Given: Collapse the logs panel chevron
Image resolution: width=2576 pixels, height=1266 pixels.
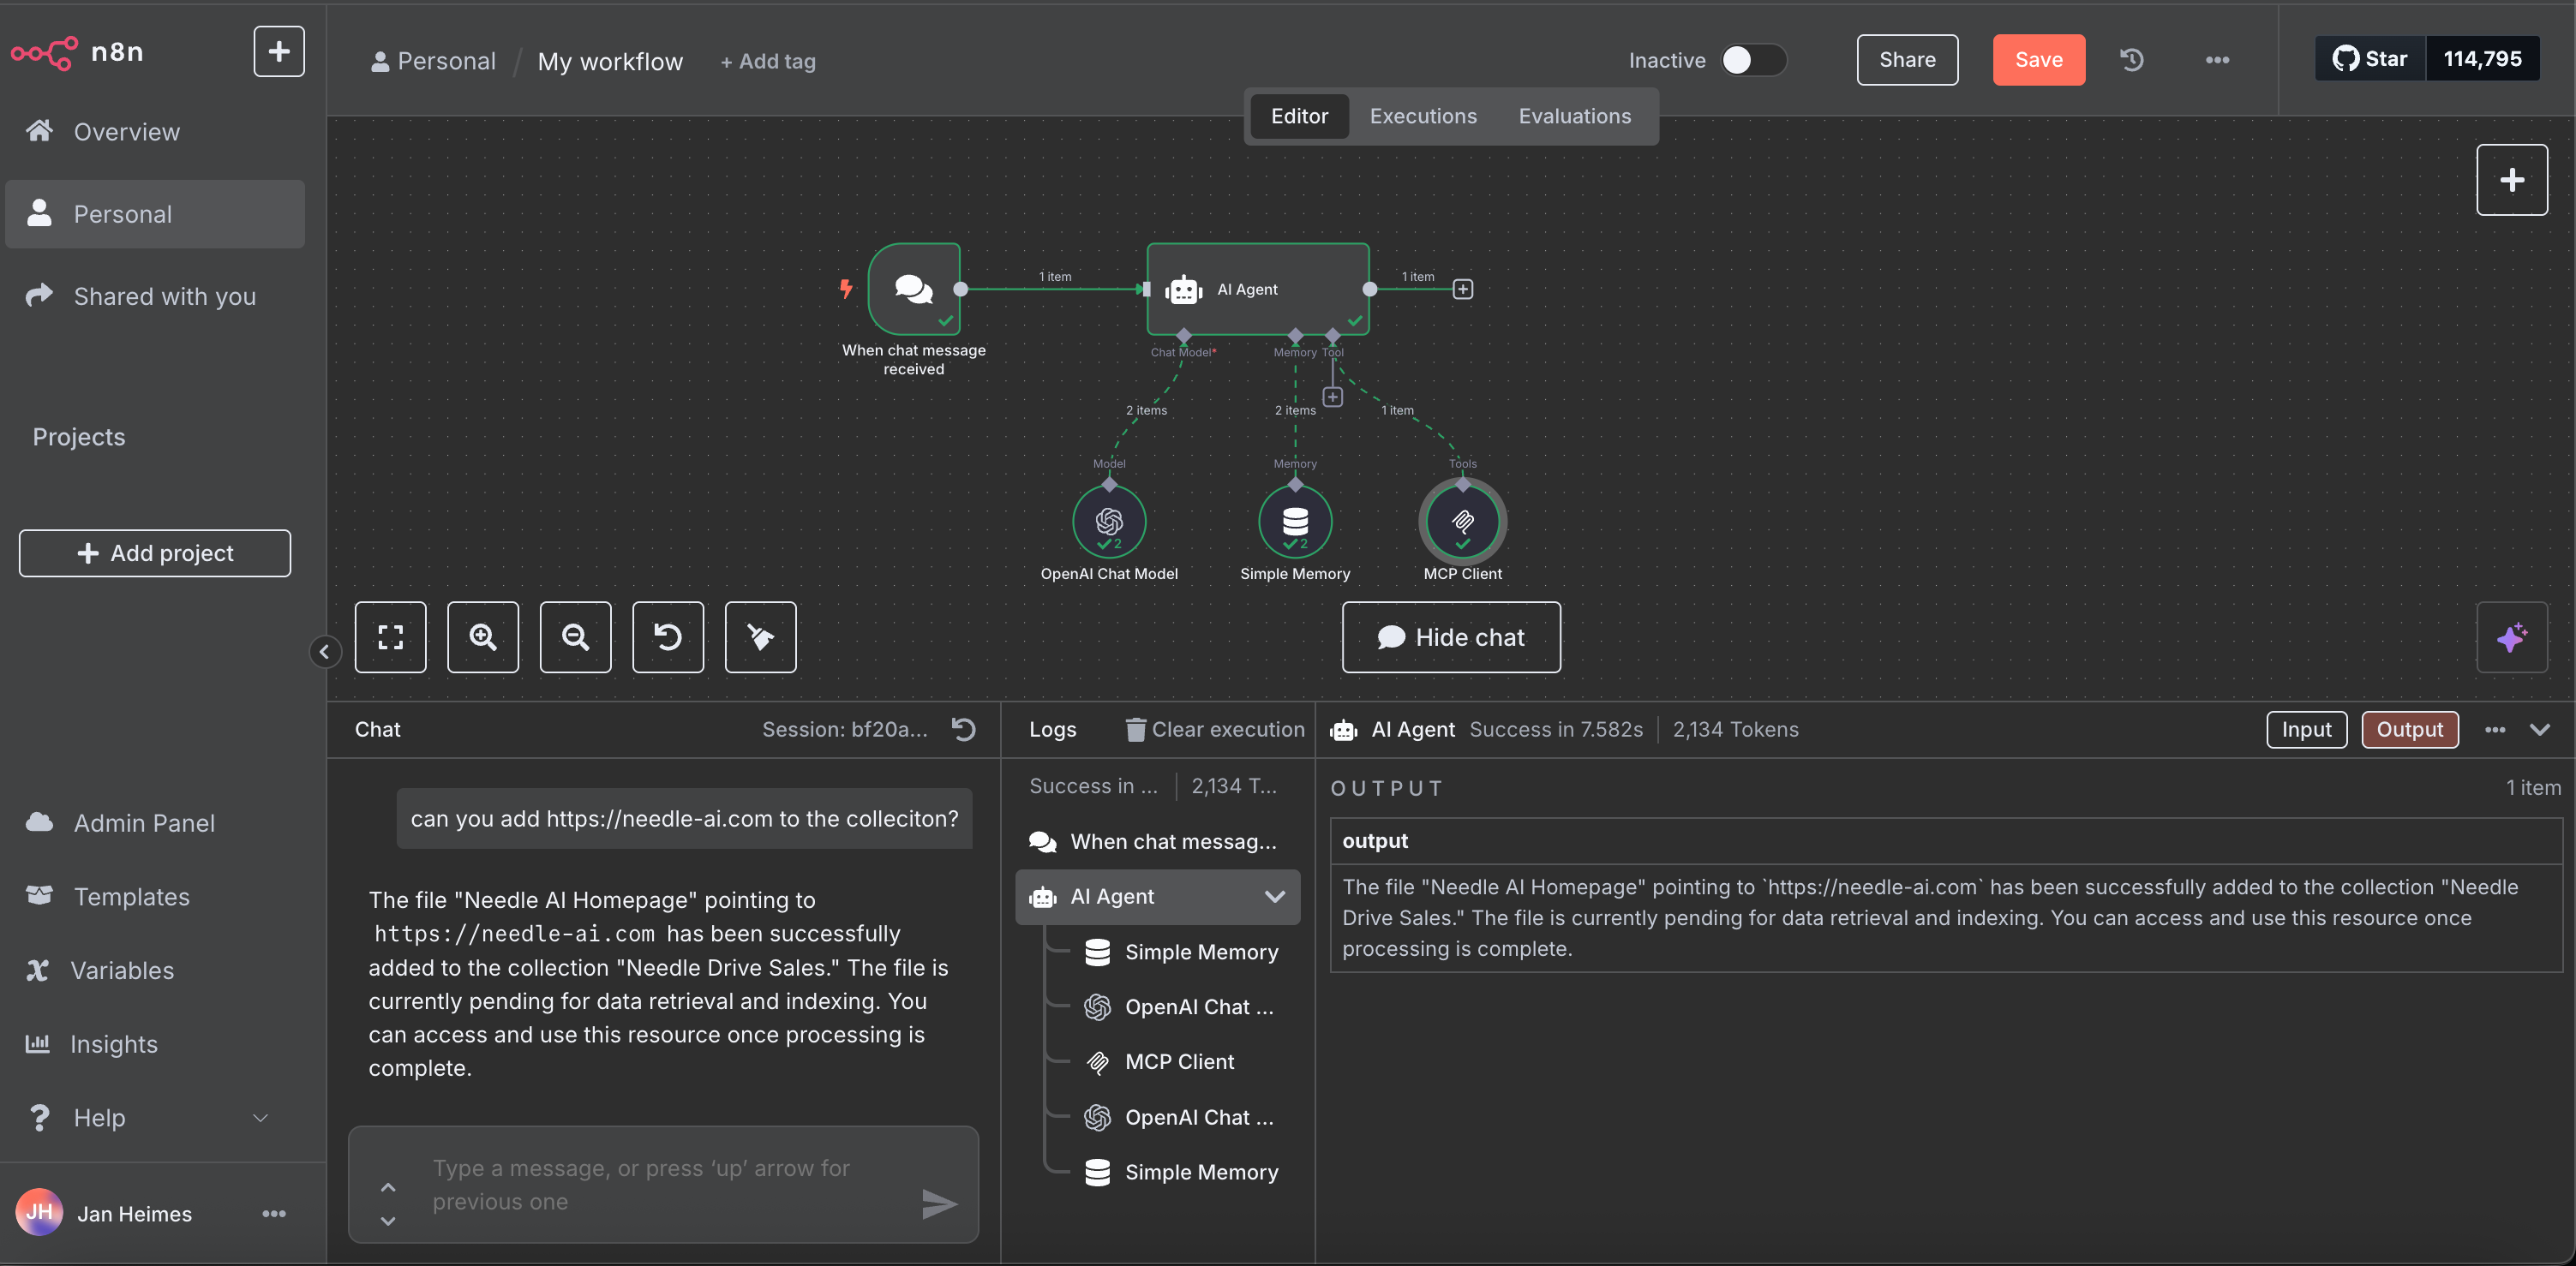Looking at the screenshot, I should pyautogui.click(x=2539, y=730).
